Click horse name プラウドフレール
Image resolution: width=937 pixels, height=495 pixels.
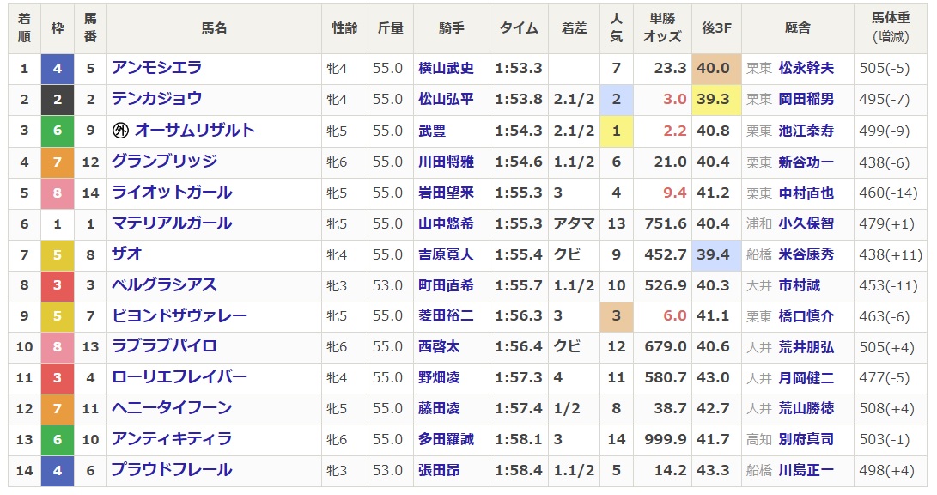(x=172, y=470)
